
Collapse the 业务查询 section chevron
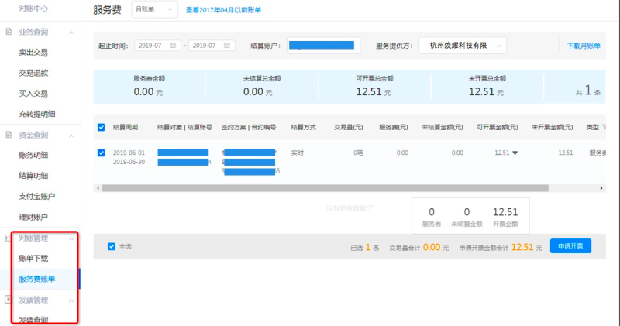71,33
